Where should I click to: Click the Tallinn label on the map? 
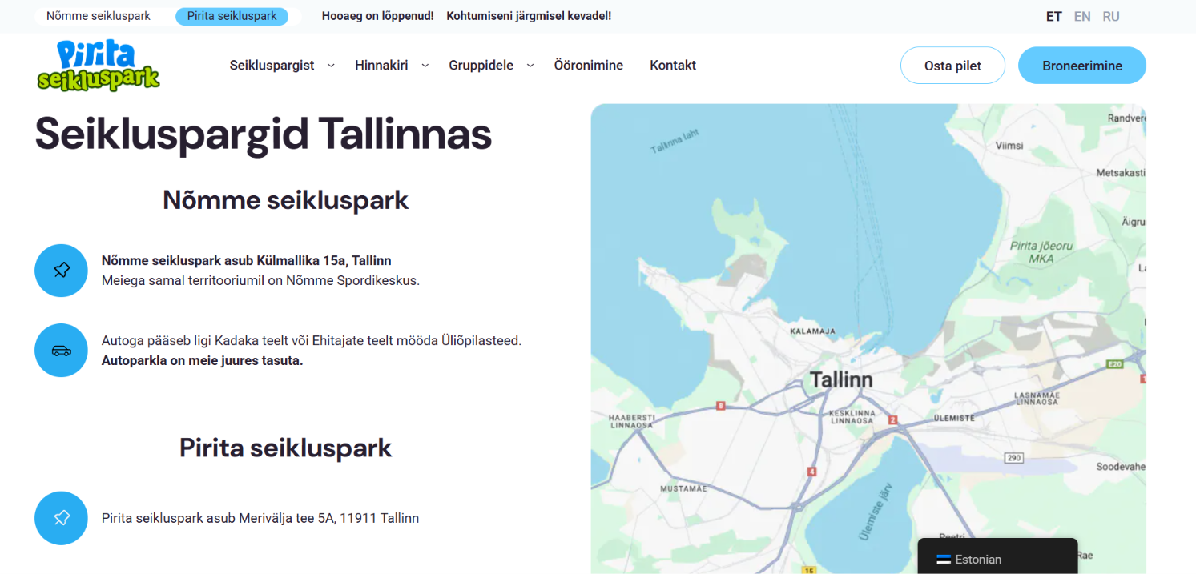coord(841,379)
